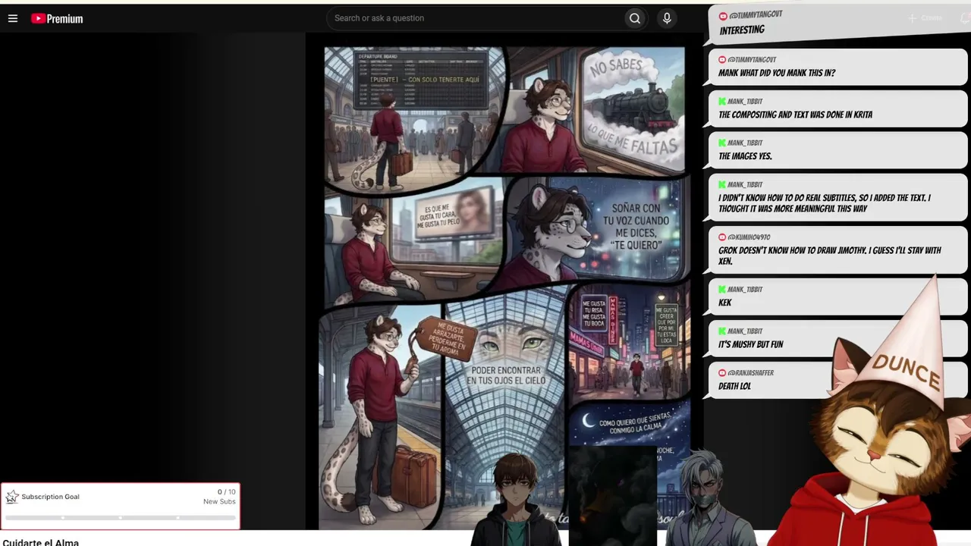The width and height of the screenshot is (971, 546).
Task: Select the '0 / 10' subs count
Action: 227,492
